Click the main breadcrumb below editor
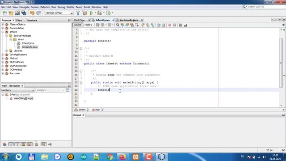 pyautogui.click(x=97, y=110)
